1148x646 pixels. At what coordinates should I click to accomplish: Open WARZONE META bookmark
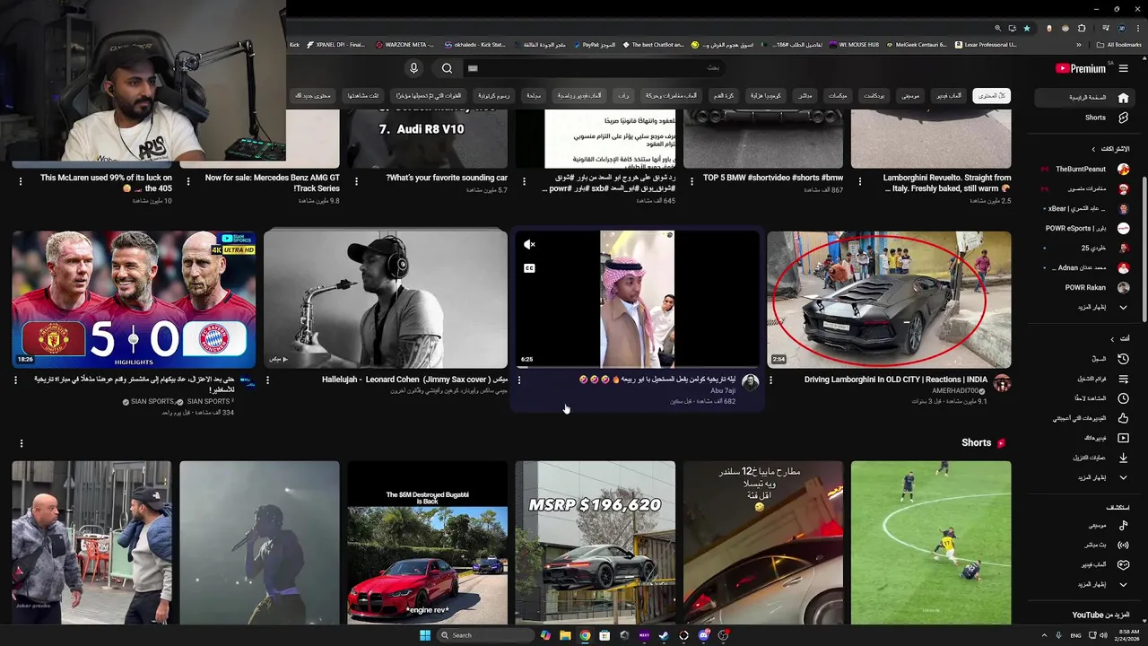pyautogui.click(x=404, y=44)
